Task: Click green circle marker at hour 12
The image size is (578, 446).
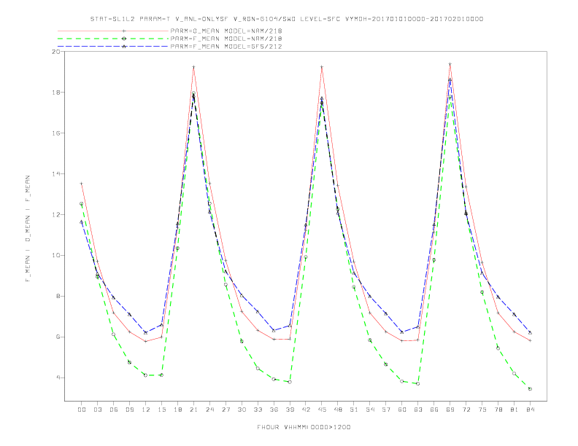Action: click(146, 375)
